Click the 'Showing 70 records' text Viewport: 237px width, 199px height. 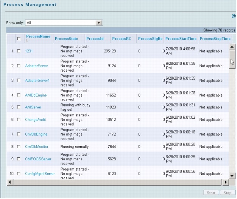point(219,30)
